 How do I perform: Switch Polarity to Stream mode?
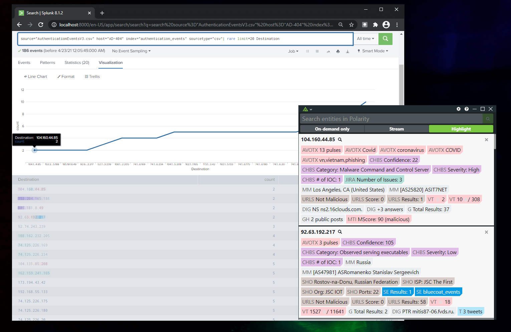pyautogui.click(x=397, y=129)
